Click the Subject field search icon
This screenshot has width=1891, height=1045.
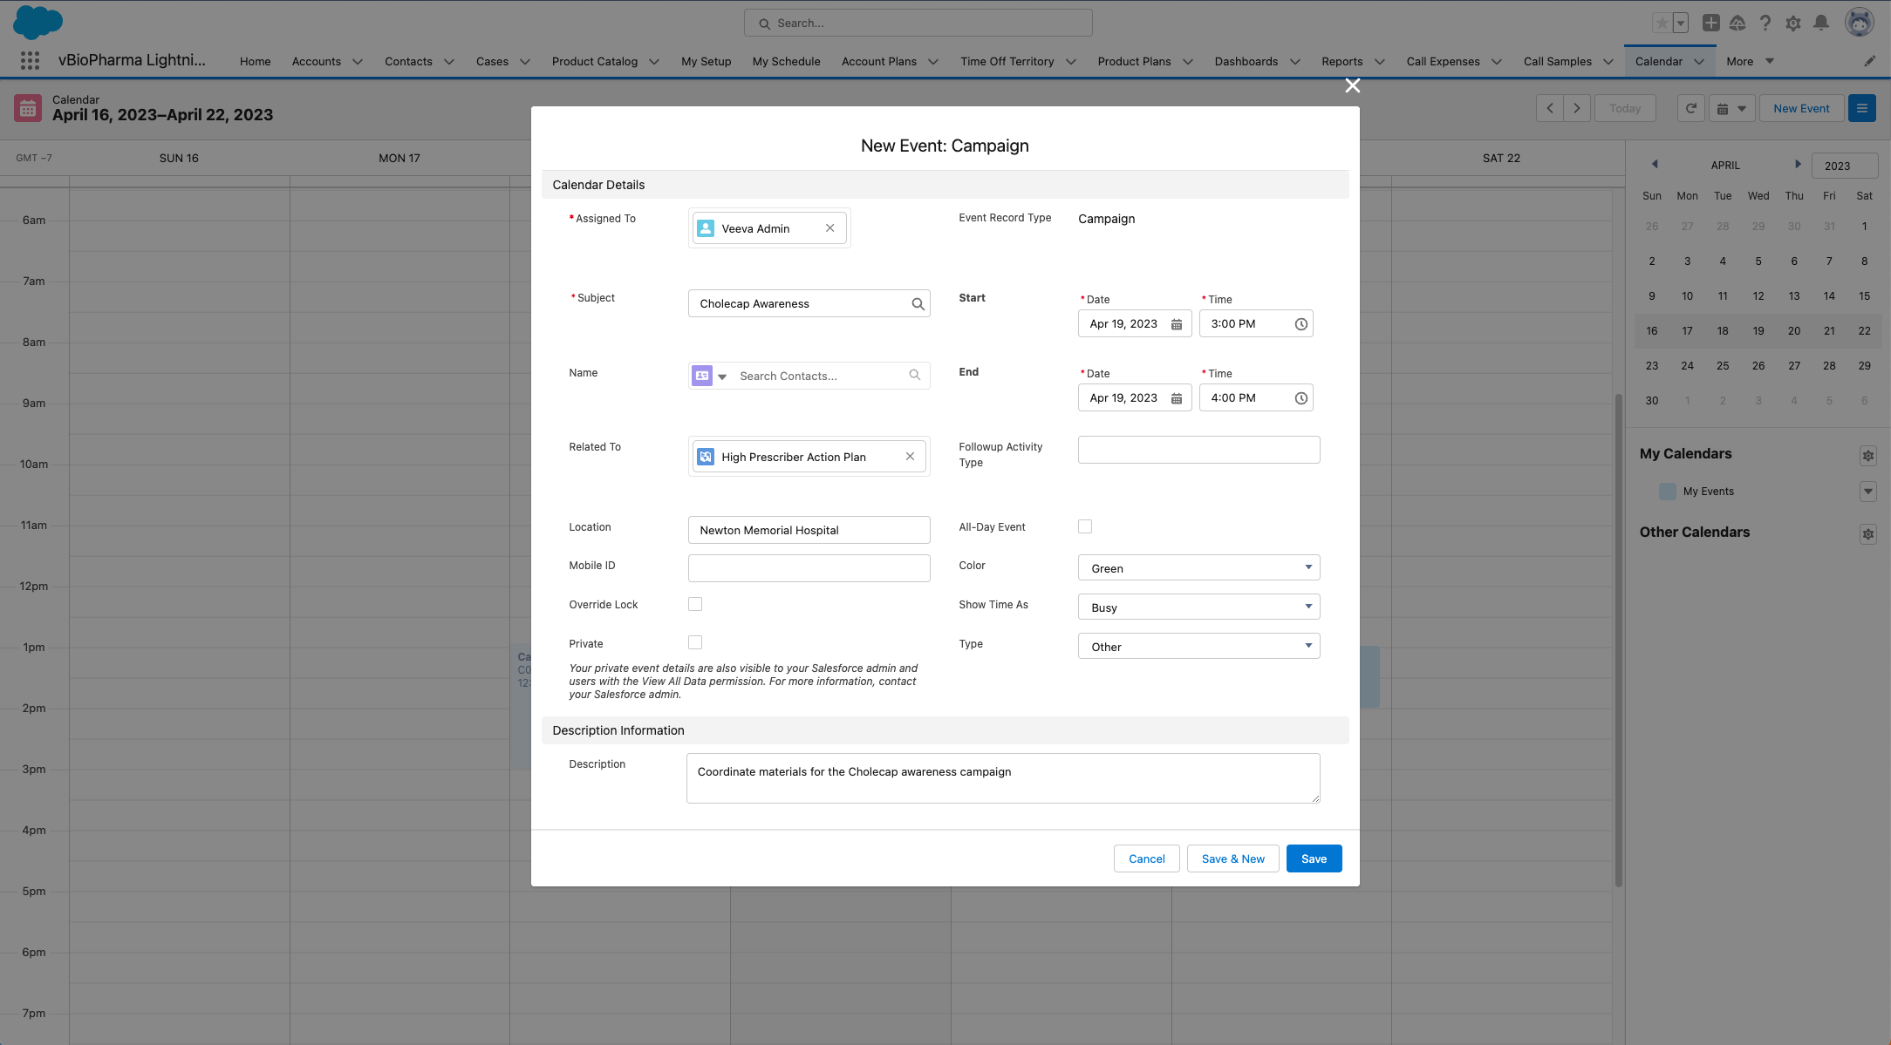pyautogui.click(x=918, y=304)
